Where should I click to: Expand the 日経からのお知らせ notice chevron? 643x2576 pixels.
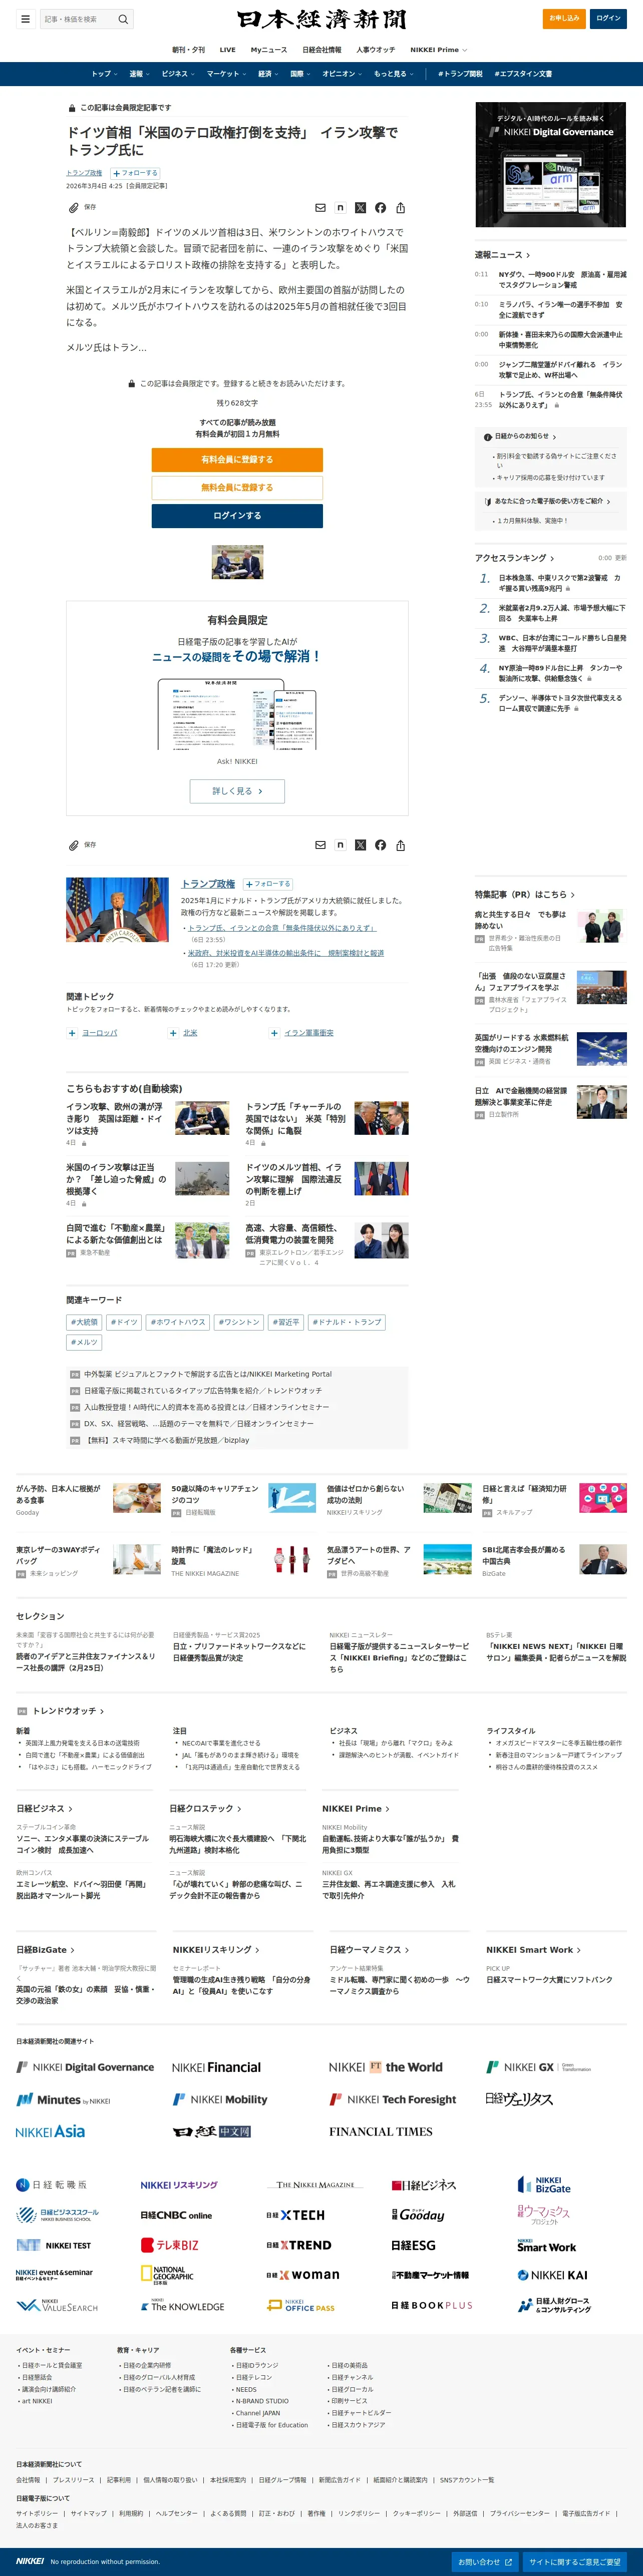554,436
